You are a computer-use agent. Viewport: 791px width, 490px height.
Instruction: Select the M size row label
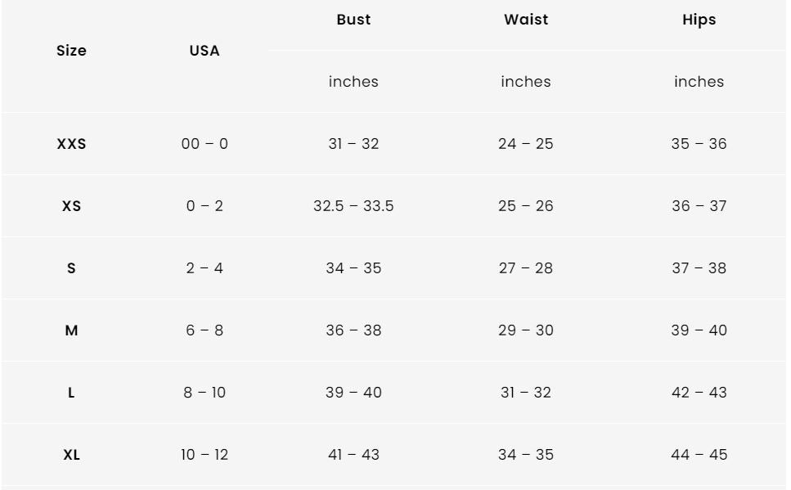[x=71, y=330]
